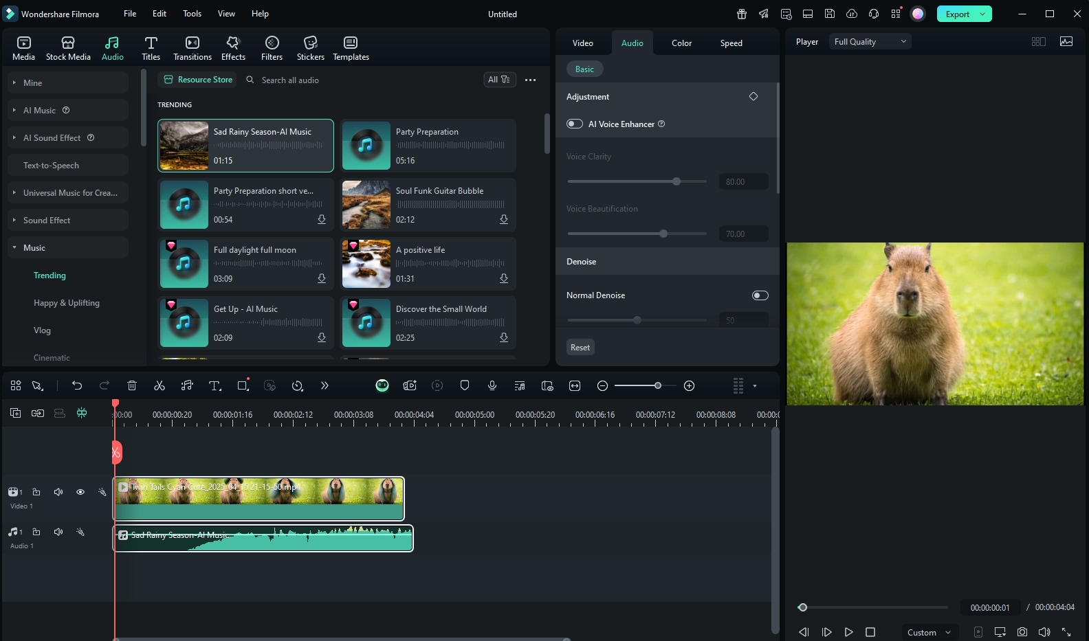Screen dimensions: 1089x641
Task: Collapse the Music category
Action: coord(69,247)
